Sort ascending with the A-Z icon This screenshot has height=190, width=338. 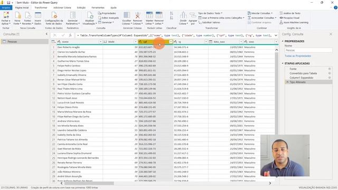[x=171, y=13]
